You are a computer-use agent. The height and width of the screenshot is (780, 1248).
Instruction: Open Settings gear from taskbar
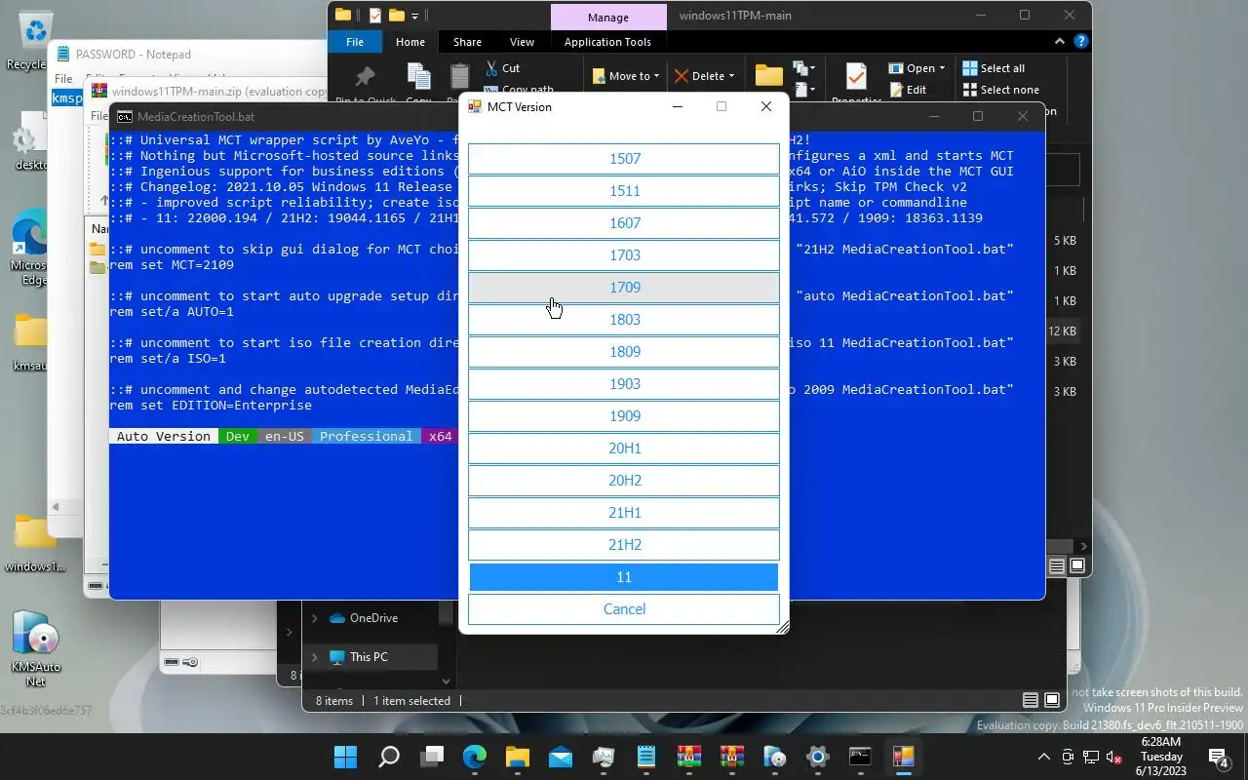coord(817,757)
